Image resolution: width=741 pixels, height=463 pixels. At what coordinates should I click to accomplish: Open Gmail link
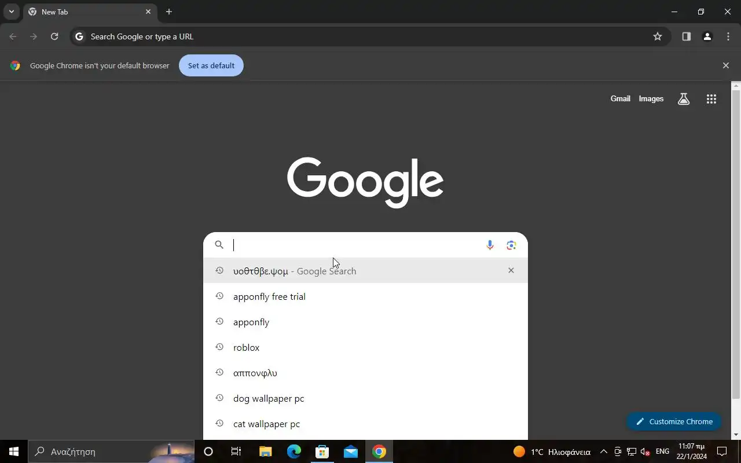(x=620, y=99)
